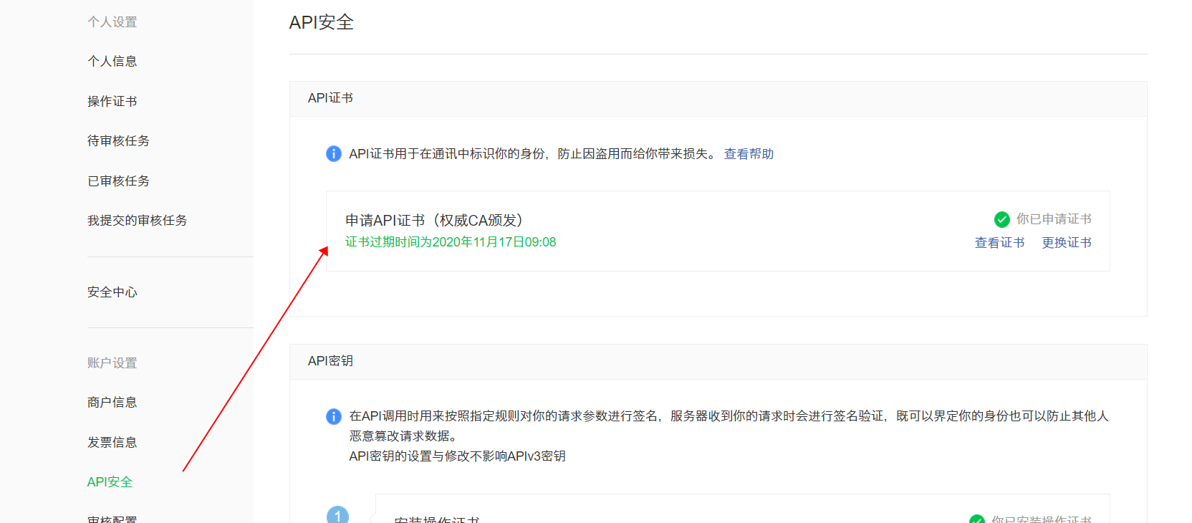The image size is (1192, 523).
Task: Click the blue step number 1 circle
Action: [337, 515]
